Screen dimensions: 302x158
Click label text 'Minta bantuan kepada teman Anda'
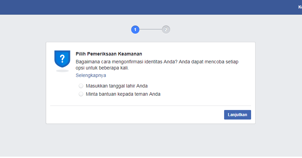pos(123,94)
